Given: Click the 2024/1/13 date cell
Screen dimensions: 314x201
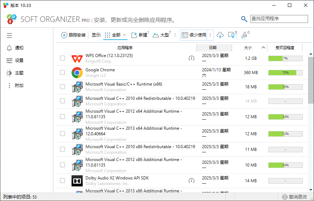Looking at the screenshot, I should coord(216,72).
